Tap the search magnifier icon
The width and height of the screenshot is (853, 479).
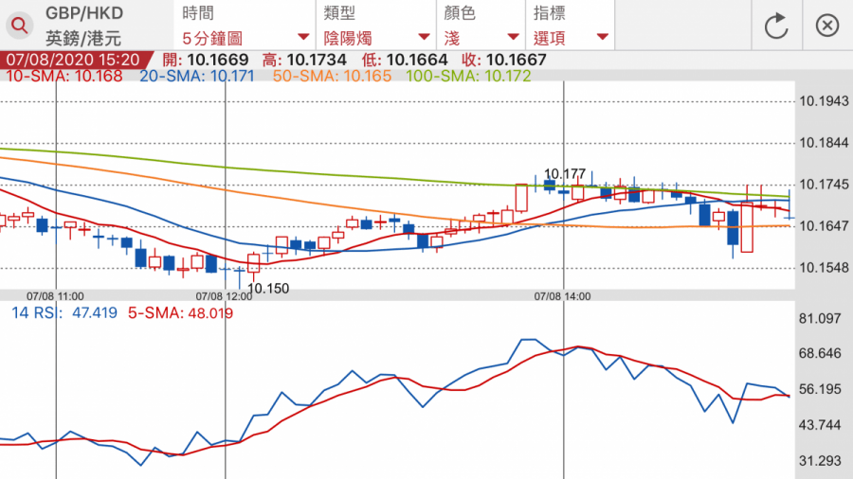(x=20, y=26)
